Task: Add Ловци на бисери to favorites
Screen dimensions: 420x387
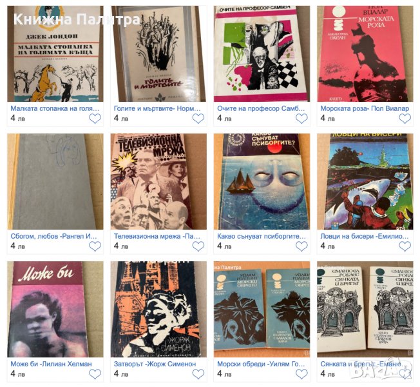Action: (405, 246)
